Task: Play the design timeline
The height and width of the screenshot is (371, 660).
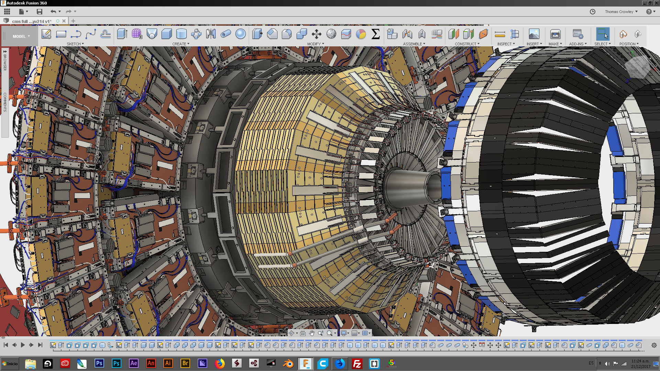Action: pyautogui.click(x=23, y=345)
